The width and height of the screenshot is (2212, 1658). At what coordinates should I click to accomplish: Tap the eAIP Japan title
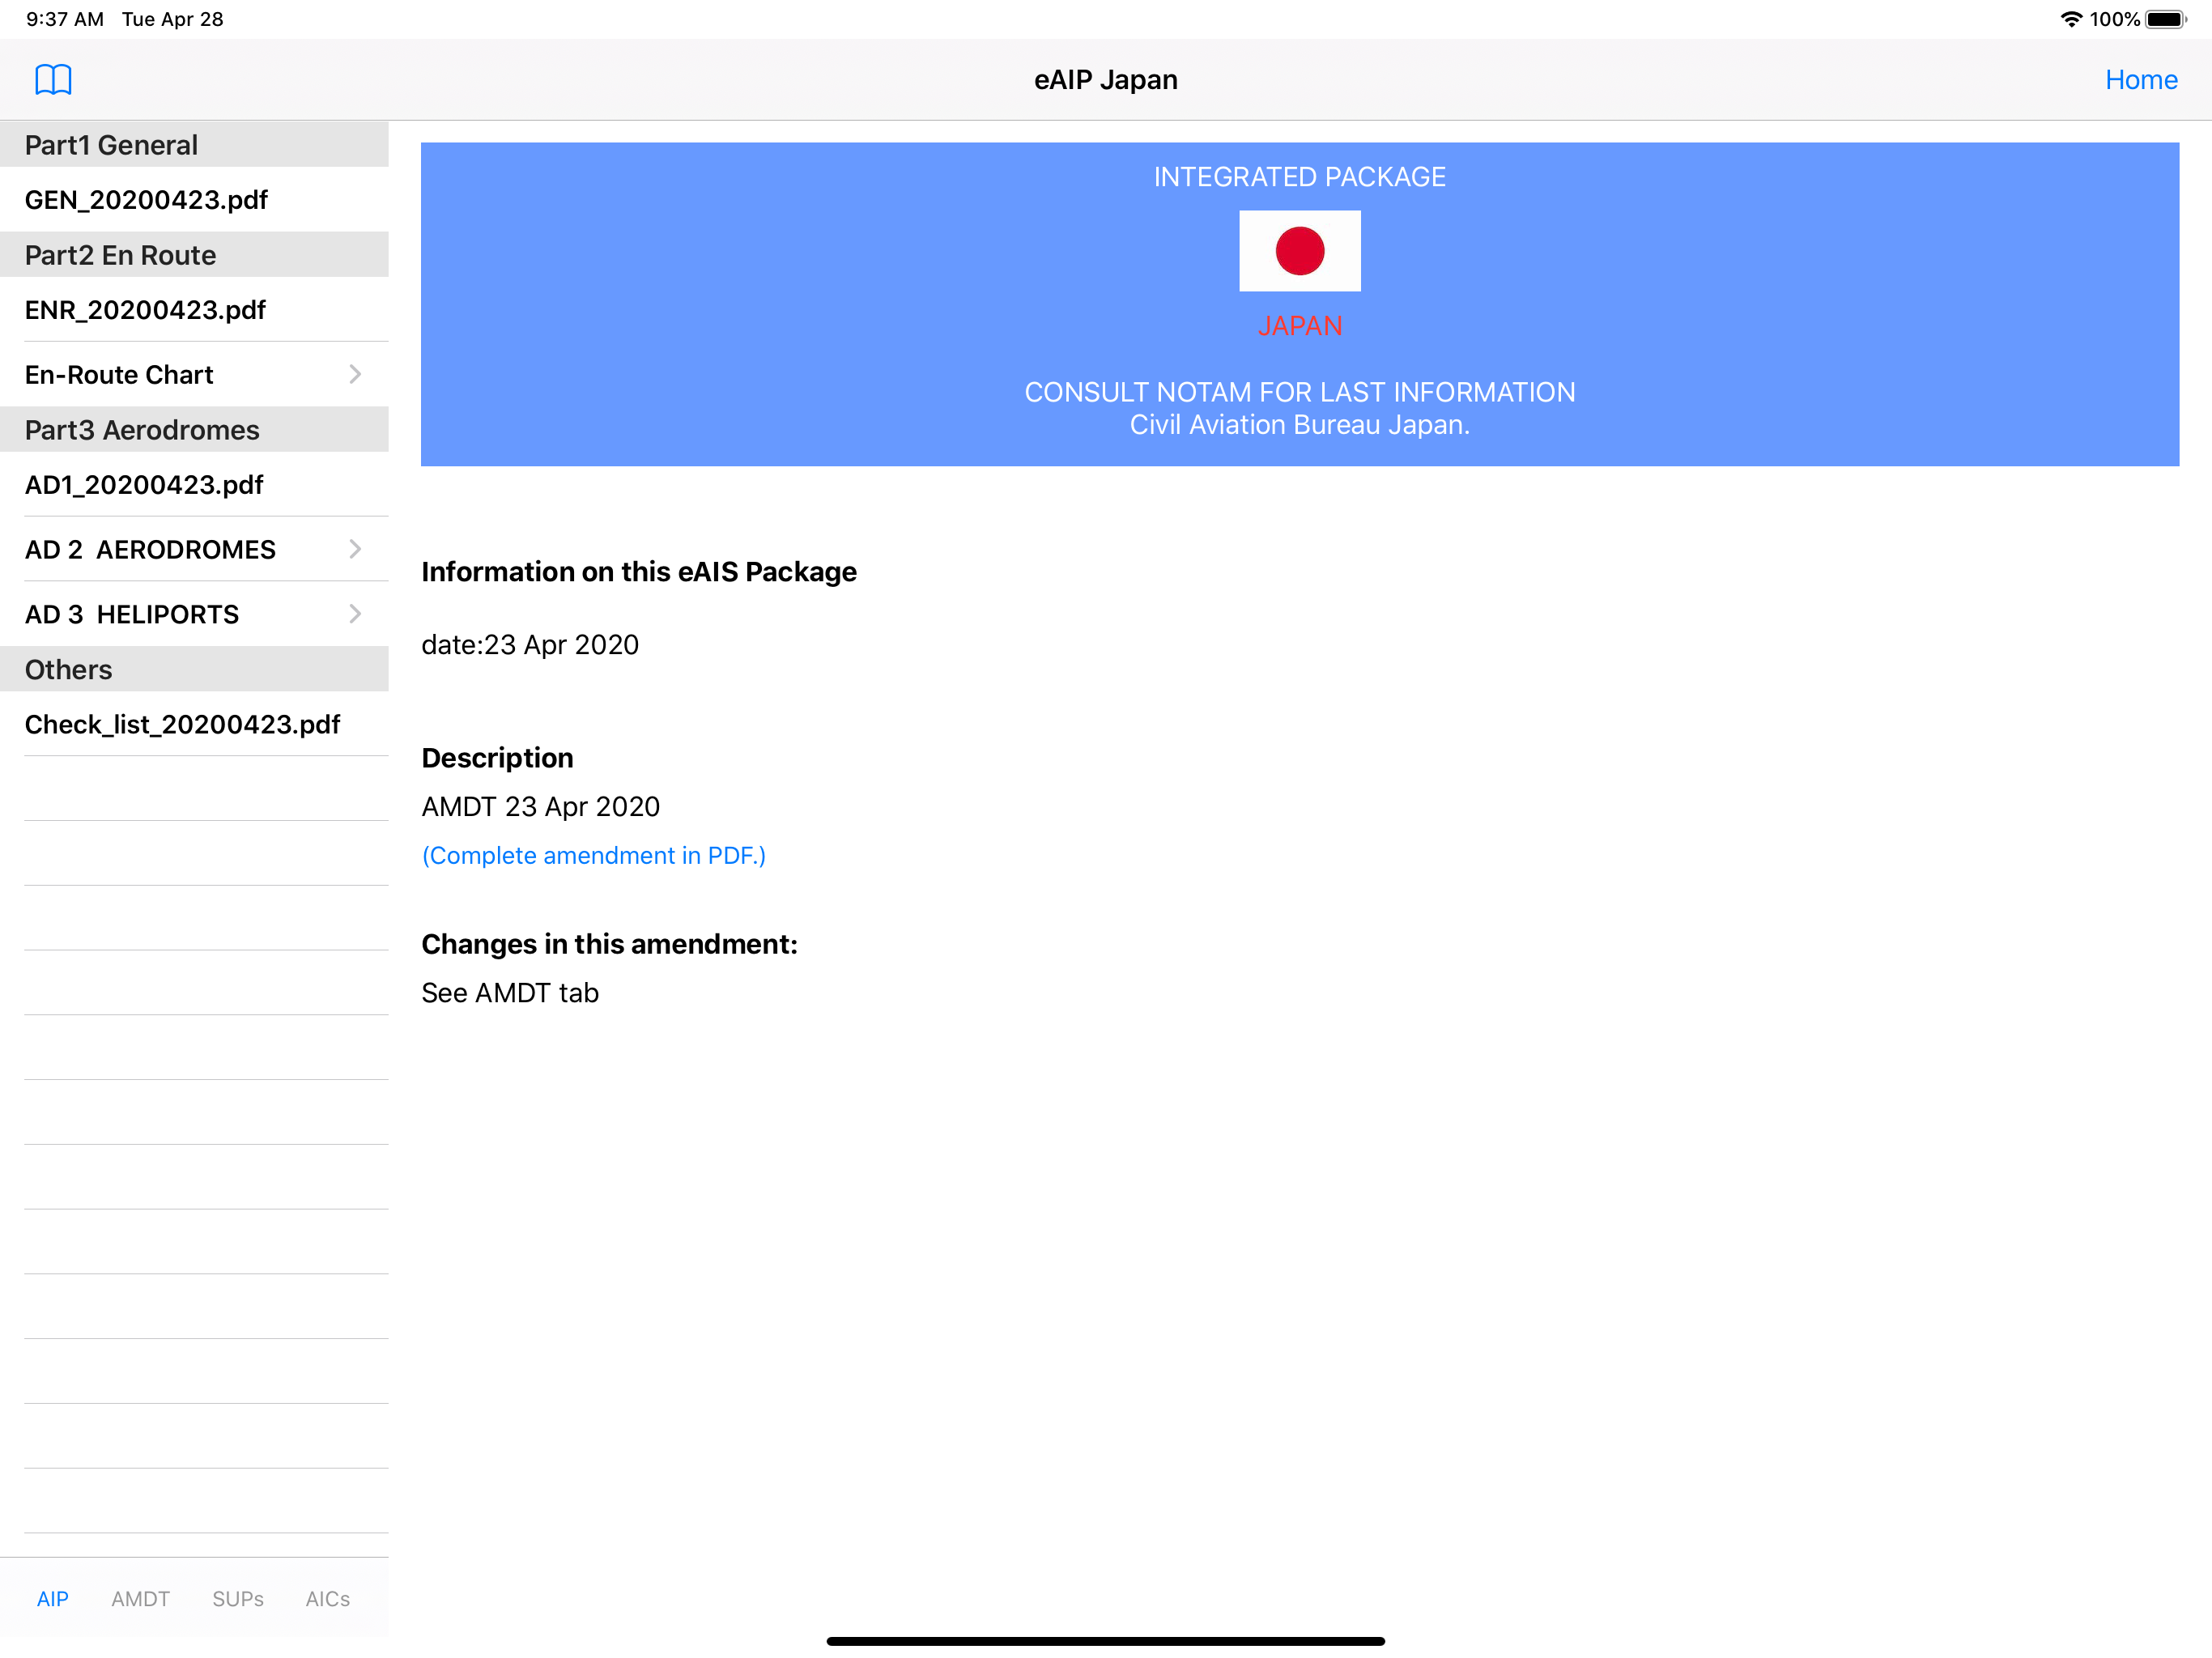pyautogui.click(x=1106, y=80)
